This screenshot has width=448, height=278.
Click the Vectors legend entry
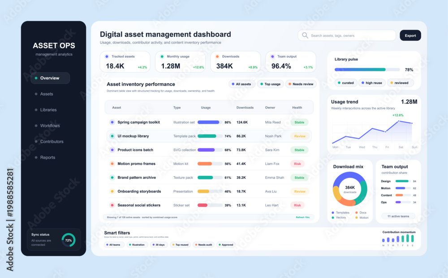click(339, 217)
